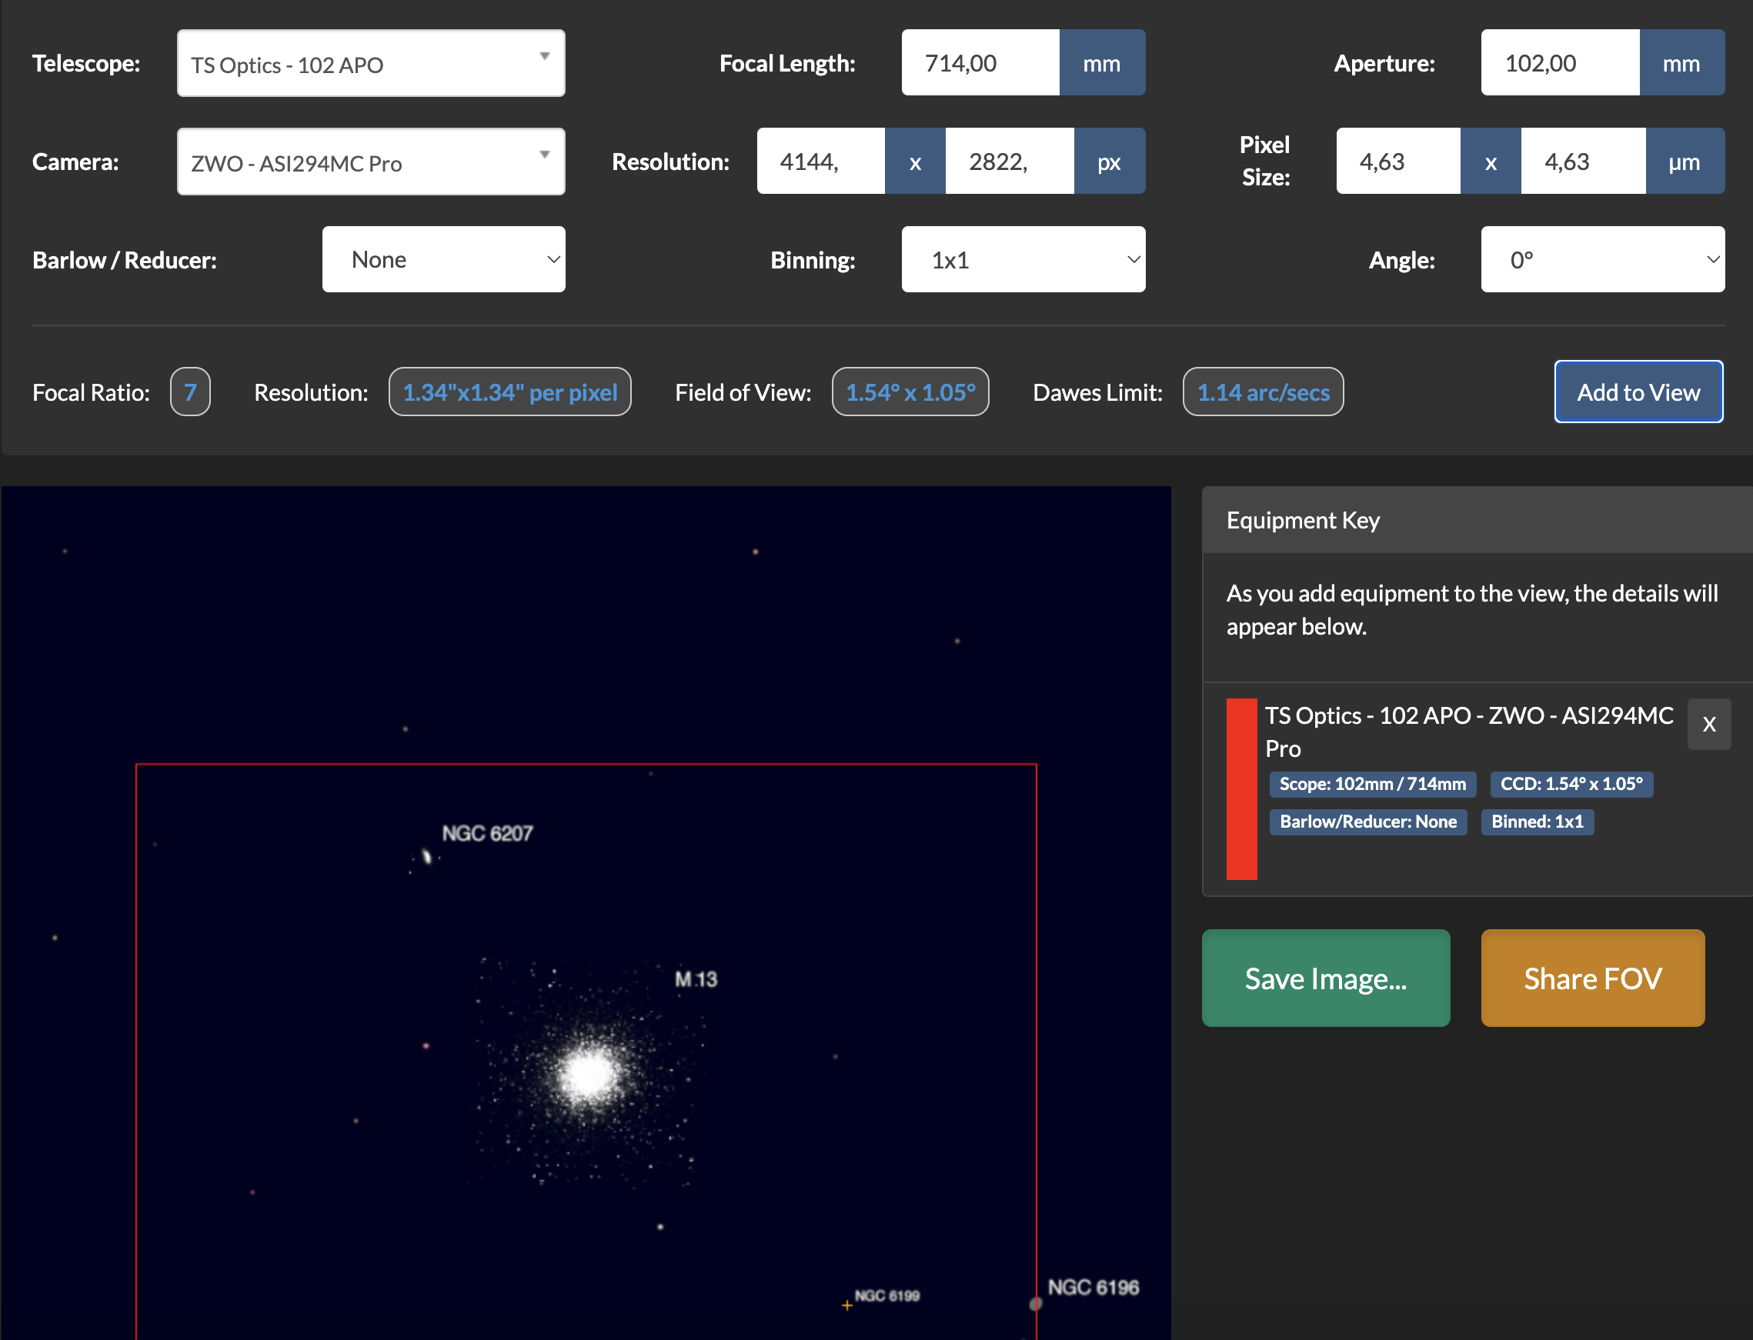Image resolution: width=1753 pixels, height=1340 pixels.
Task: Remove the TS Optics equipment entry
Action: coord(1708,725)
